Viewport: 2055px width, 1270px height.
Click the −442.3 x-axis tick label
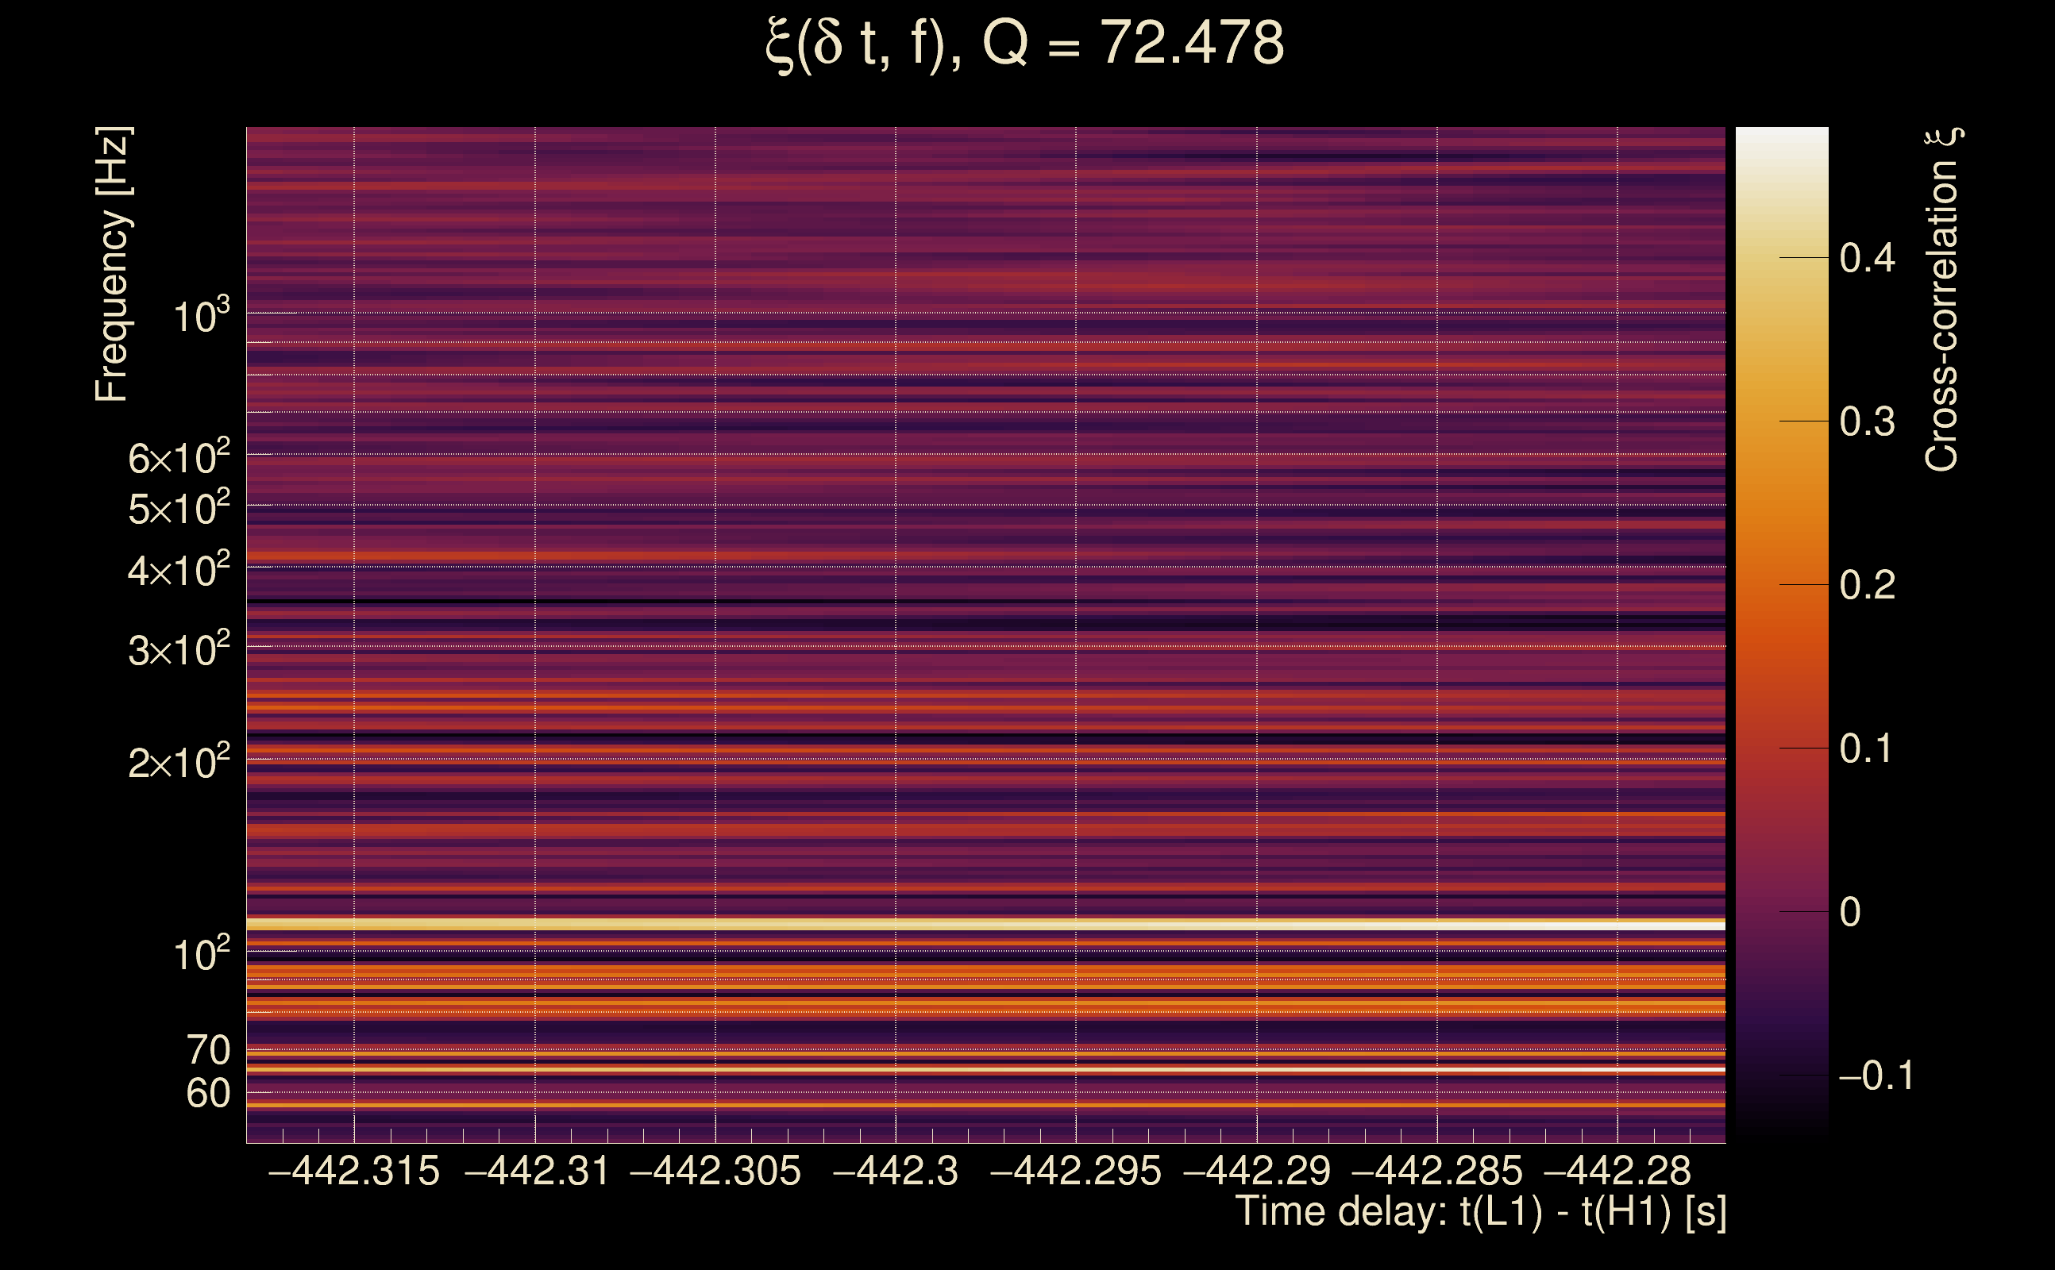[x=895, y=1172]
